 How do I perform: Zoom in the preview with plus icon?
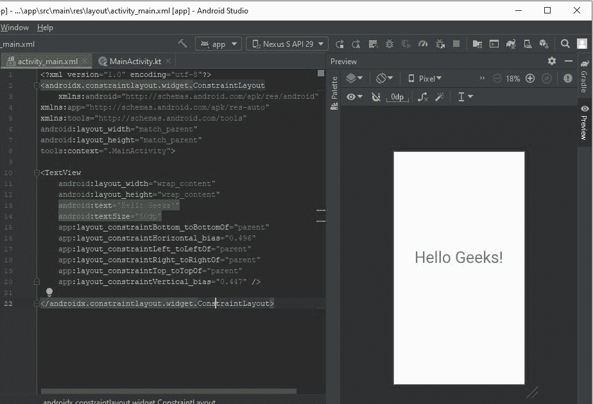point(530,78)
